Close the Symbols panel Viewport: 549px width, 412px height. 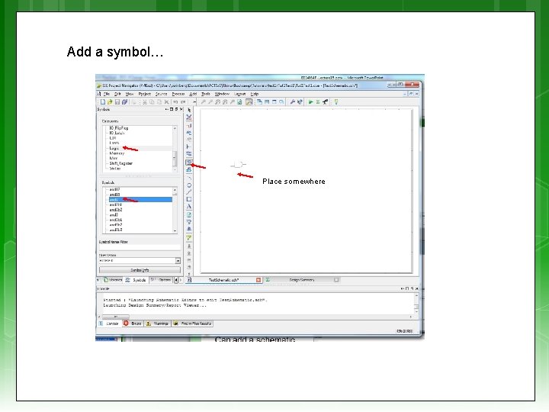(181, 109)
